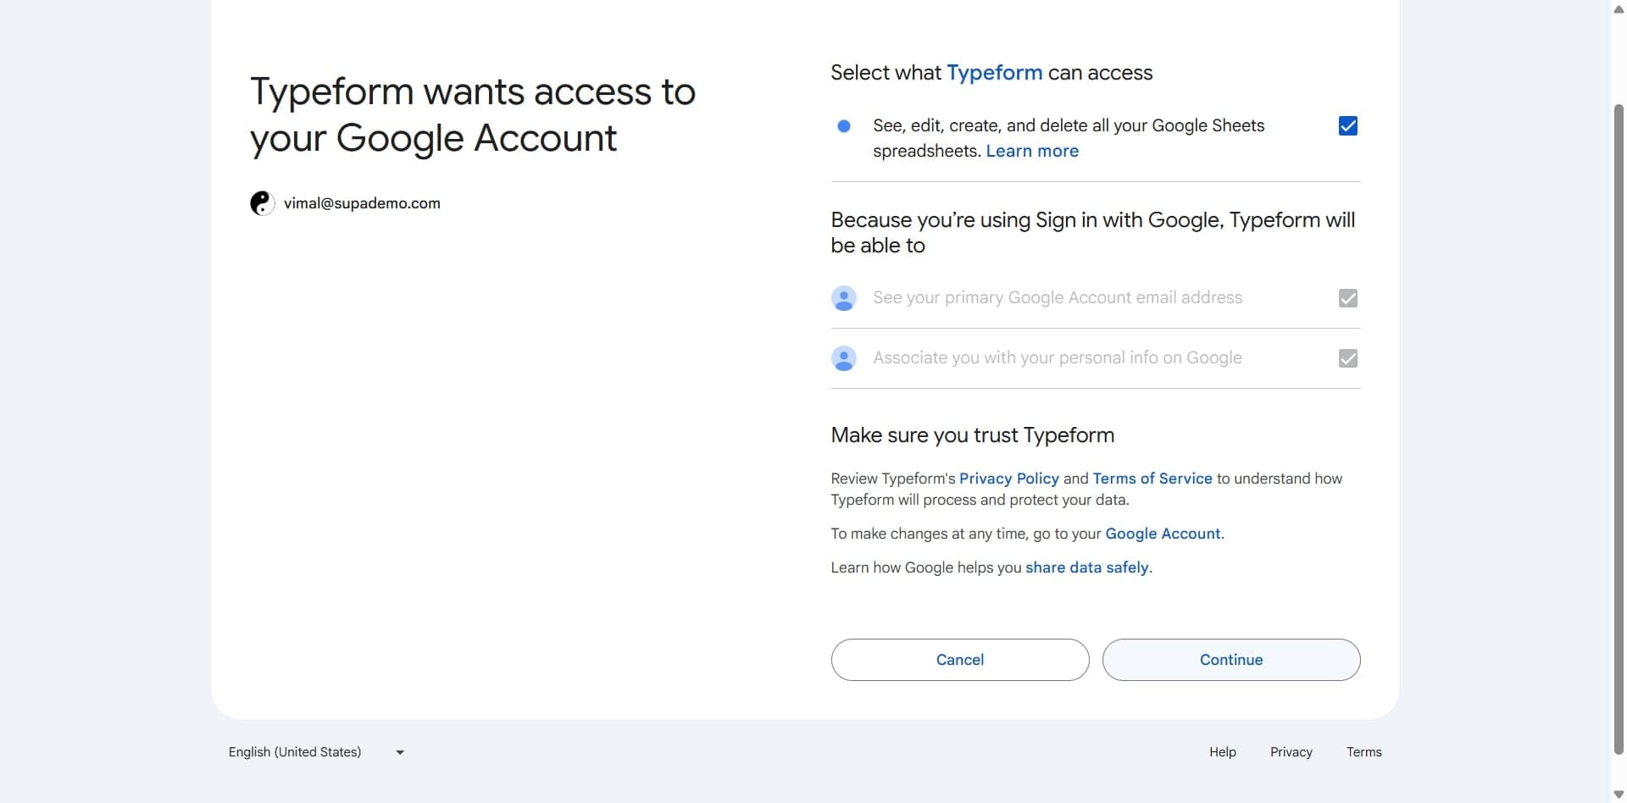The height and width of the screenshot is (803, 1627).
Task: Click the language dropdown arrow
Action: [399, 751]
